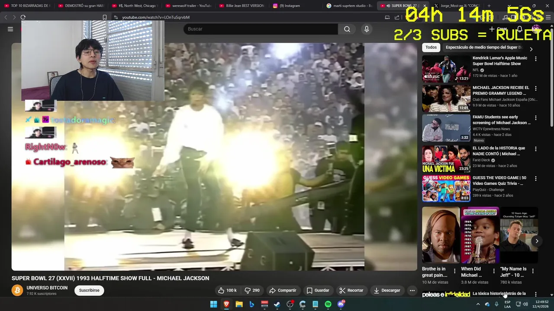Open FAMU Students screening video thumbnail

tap(446, 128)
